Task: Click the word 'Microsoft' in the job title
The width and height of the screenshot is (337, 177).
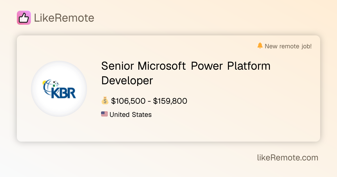Action: (x=161, y=66)
